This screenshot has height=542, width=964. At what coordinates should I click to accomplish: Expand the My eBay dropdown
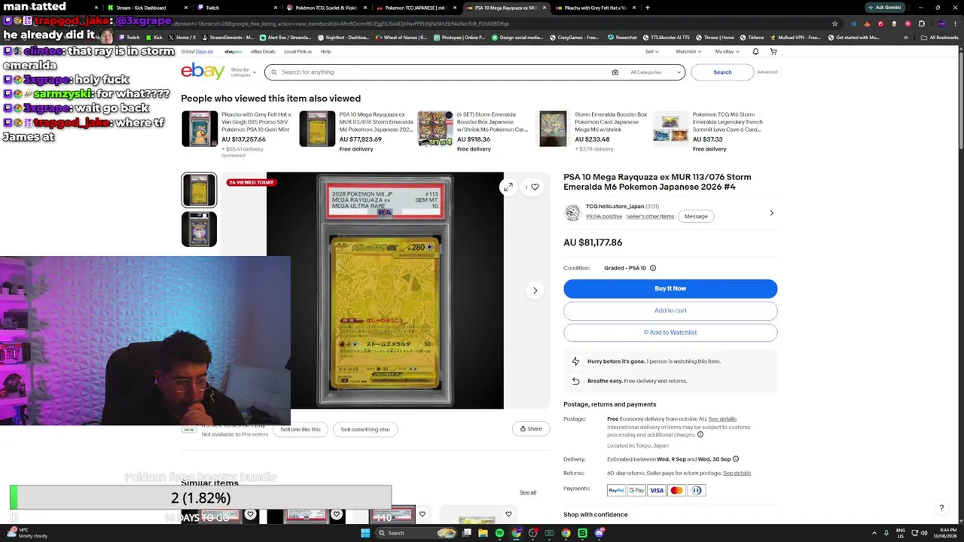coord(727,51)
